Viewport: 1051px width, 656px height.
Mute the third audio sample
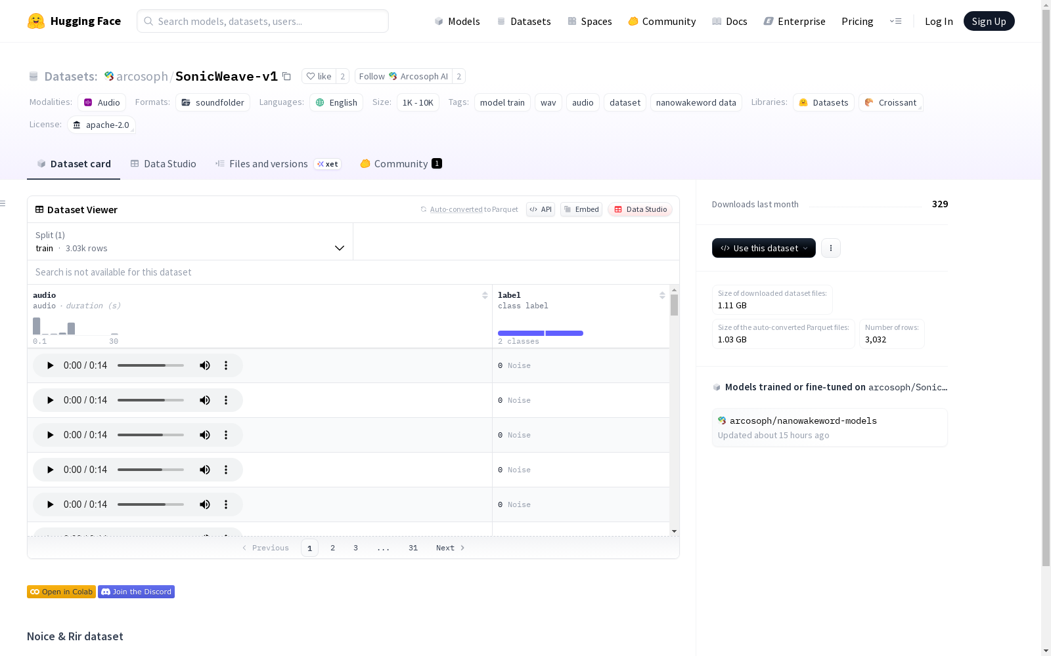tap(205, 435)
